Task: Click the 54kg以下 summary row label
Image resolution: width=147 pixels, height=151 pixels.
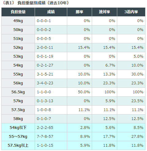Action: [x=18, y=128]
